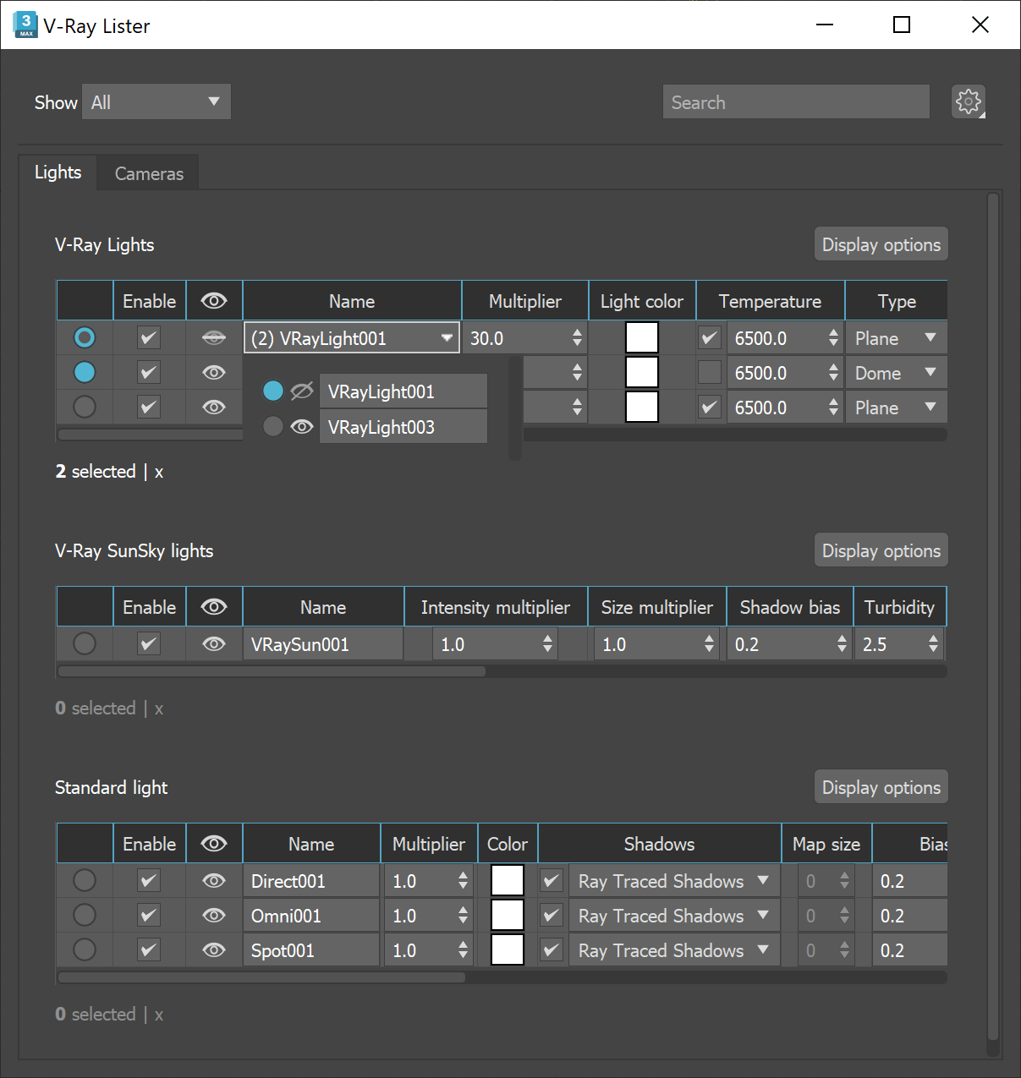The image size is (1021, 1078).
Task: Disable the Enable checkbox for VRaySun001
Action: pos(148,643)
